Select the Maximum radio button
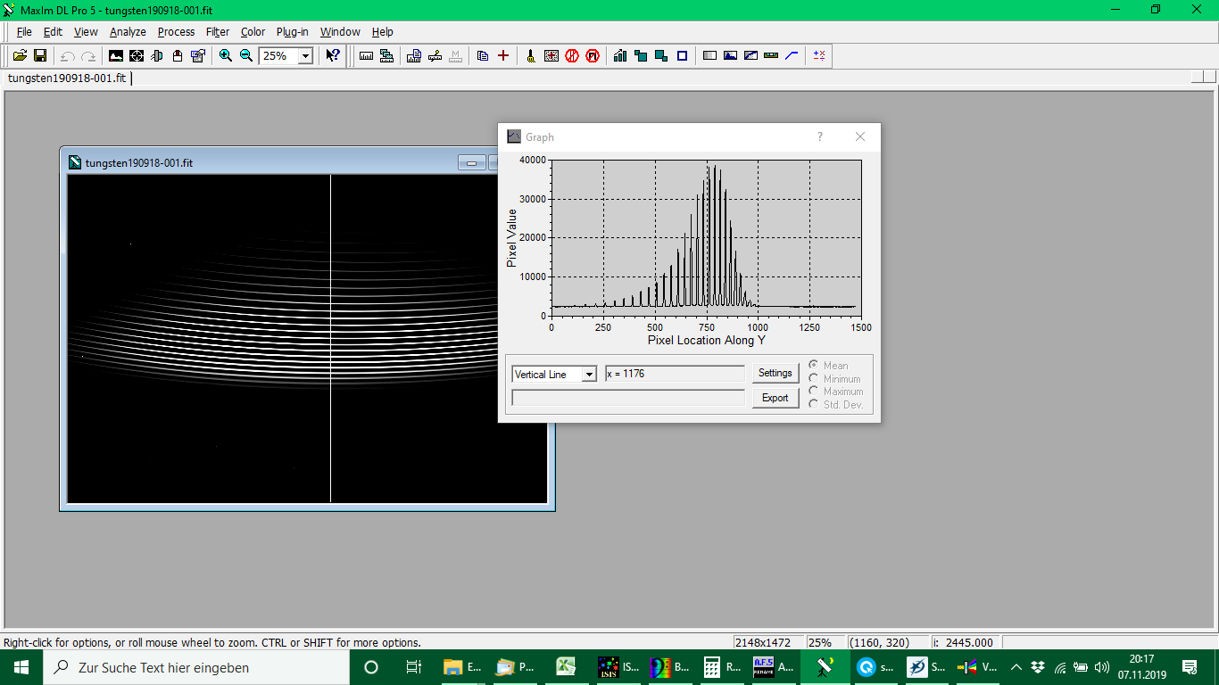This screenshot has width=1219, height=685. click(x=814, y=391)
